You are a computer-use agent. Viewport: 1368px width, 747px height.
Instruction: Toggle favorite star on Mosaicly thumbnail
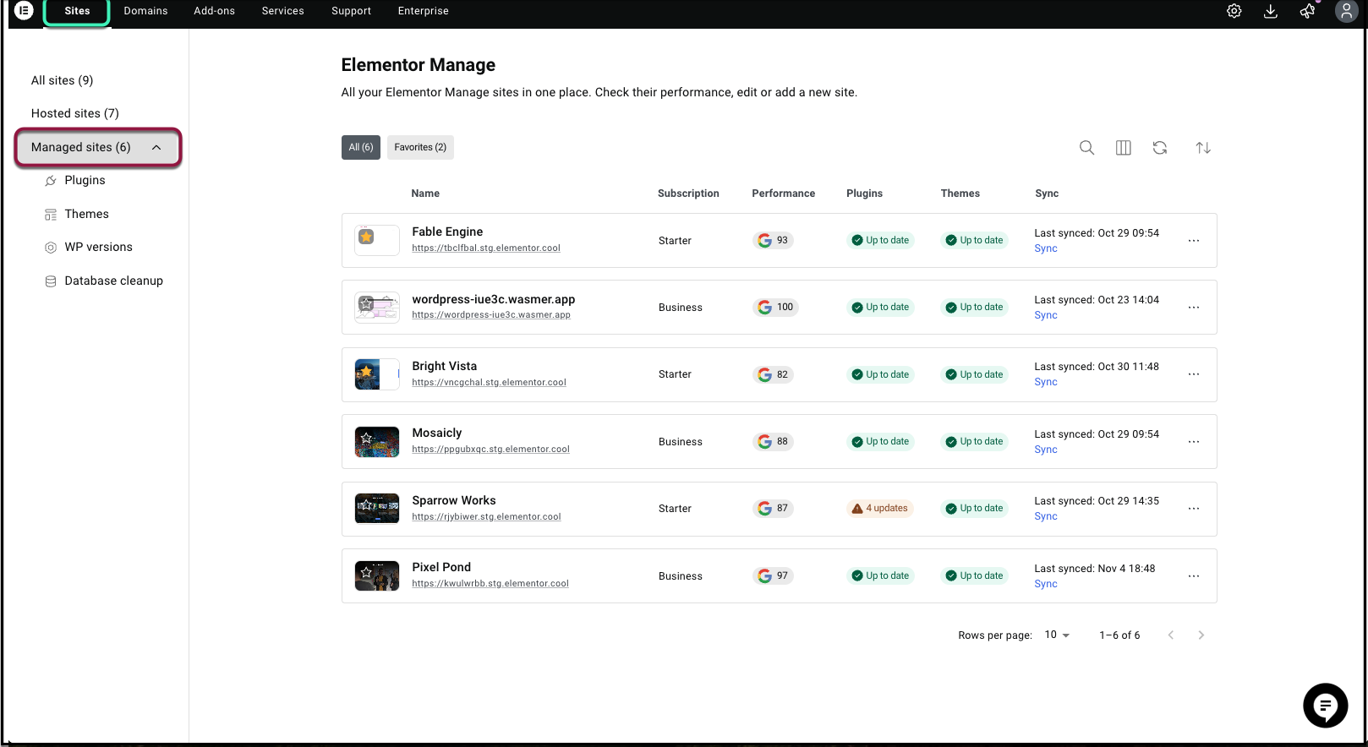tap(366, 438)
